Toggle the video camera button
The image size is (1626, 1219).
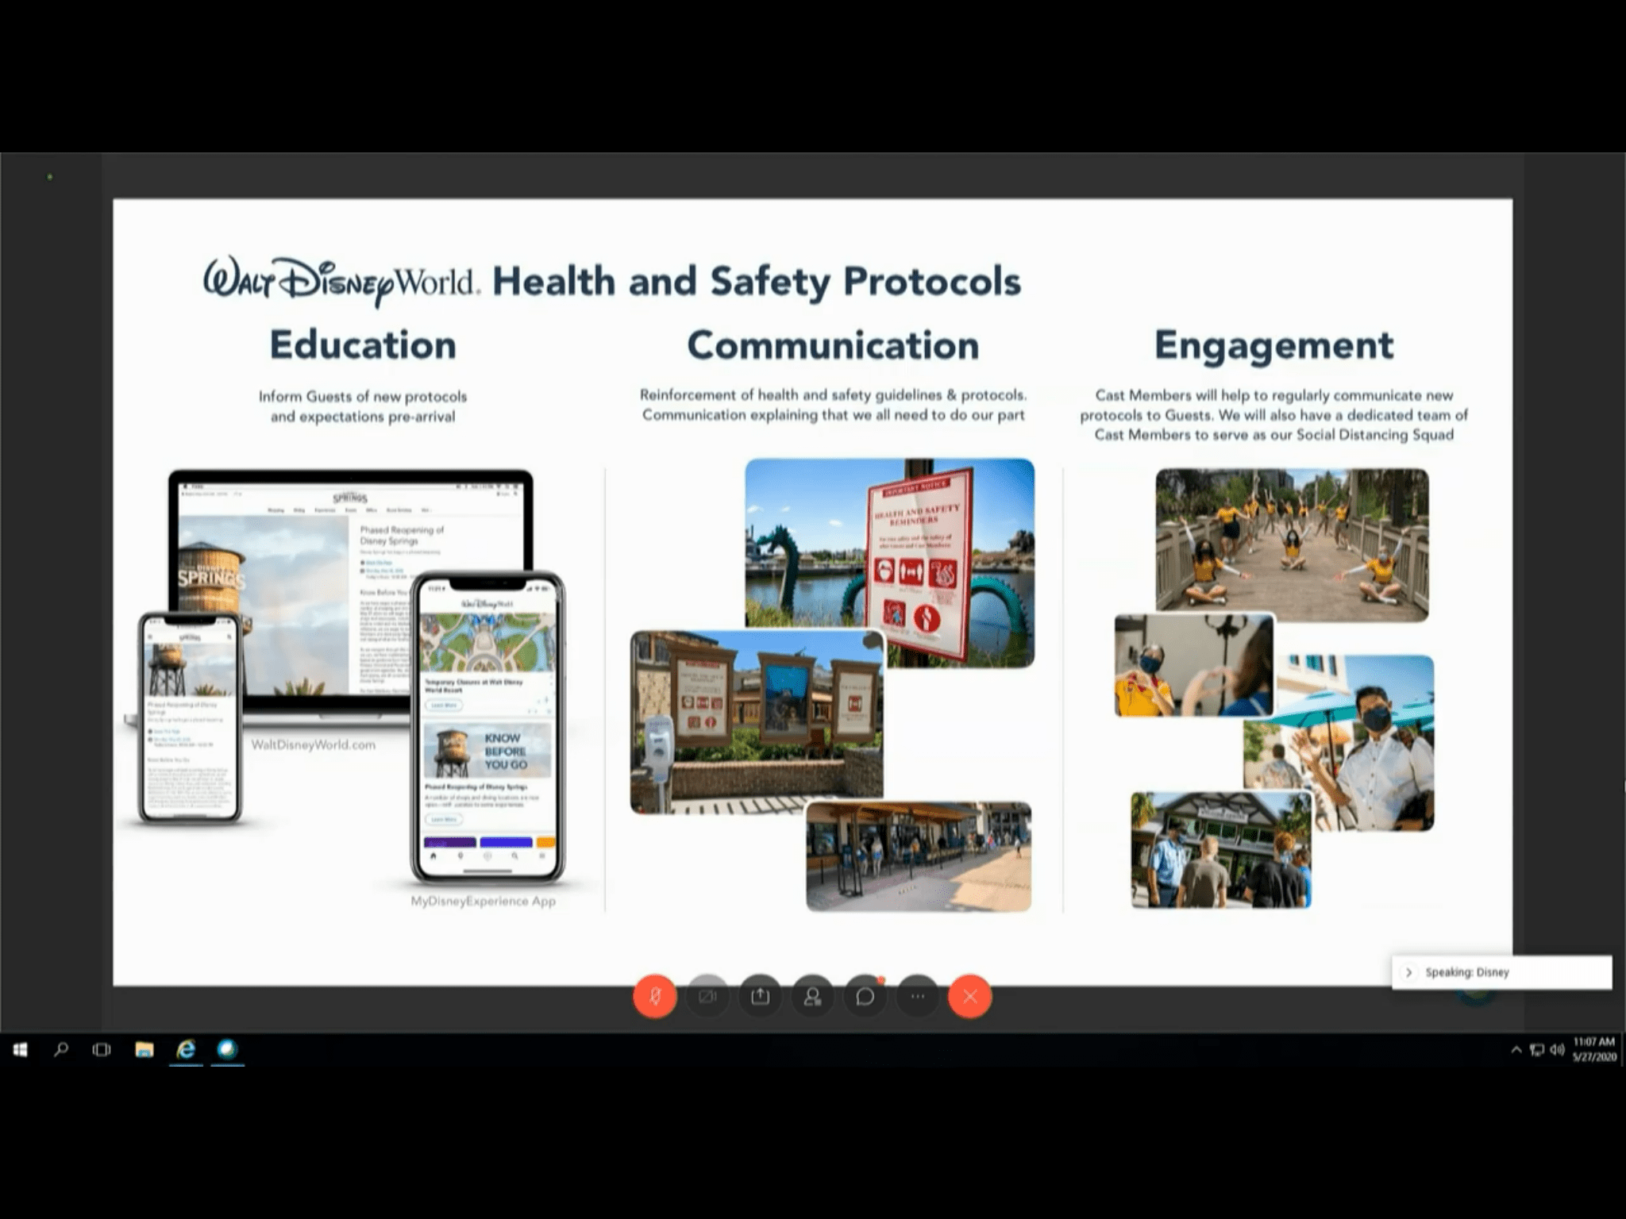click(707, 996)
